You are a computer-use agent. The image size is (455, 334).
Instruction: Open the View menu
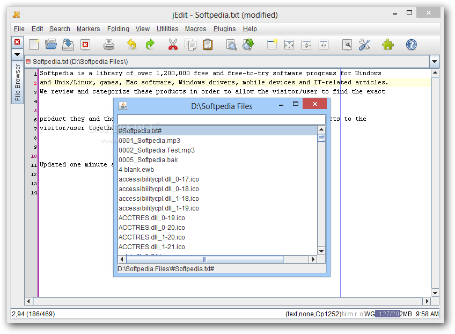(143, 29)
